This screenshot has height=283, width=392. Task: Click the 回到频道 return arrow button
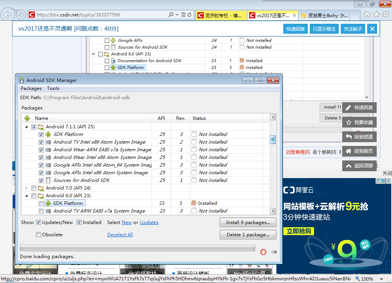359,137
